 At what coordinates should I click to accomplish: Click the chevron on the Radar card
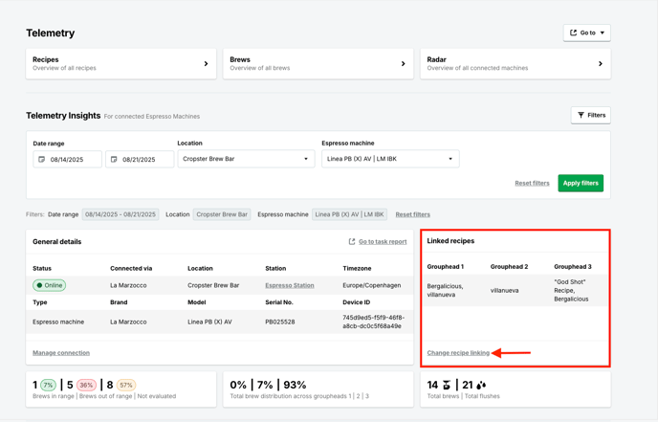click(x=601, y=64)
